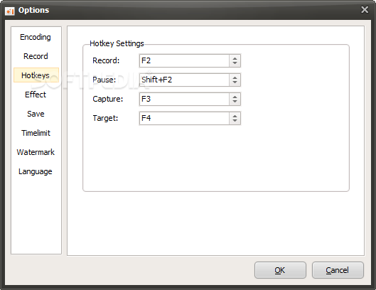Viewport: 376px width, 290px height.
Task: Click the Target hotkey spinner up arrow
Action: [235, 116]
